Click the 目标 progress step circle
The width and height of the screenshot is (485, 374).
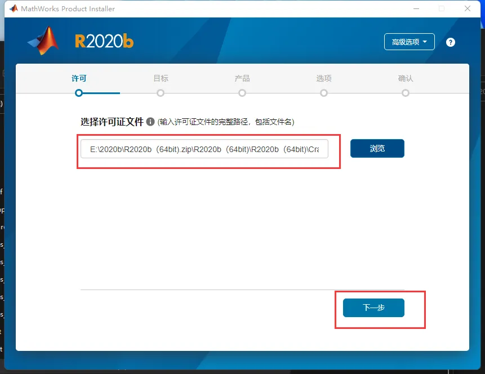coord(161,93)
